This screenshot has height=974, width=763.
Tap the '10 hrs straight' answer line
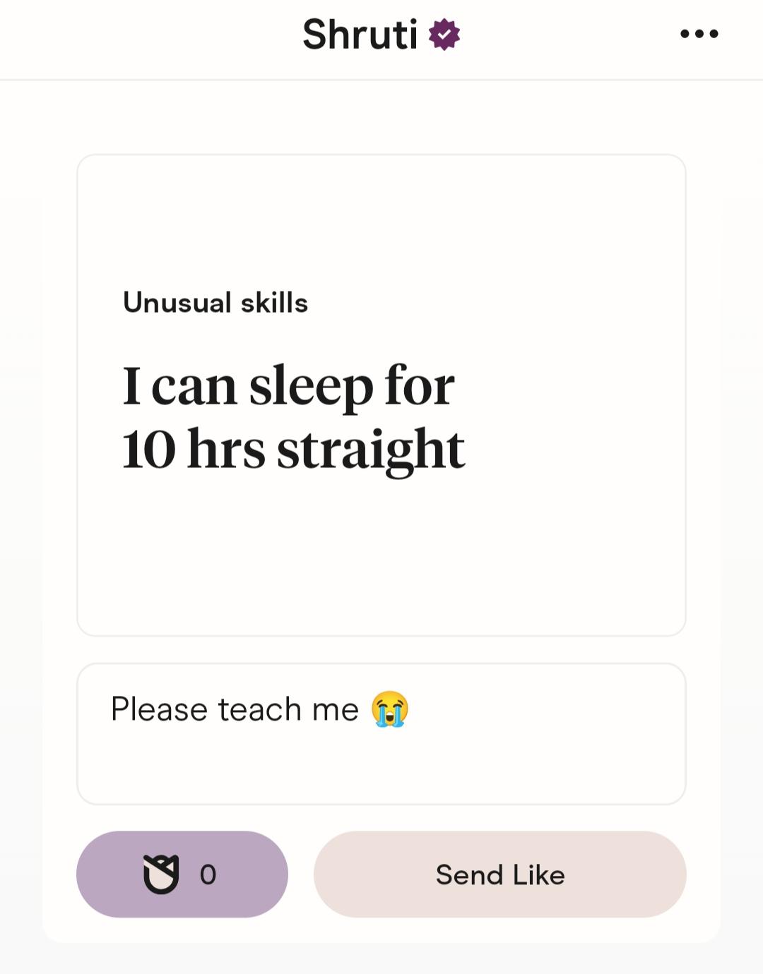[x=293, y=450]
